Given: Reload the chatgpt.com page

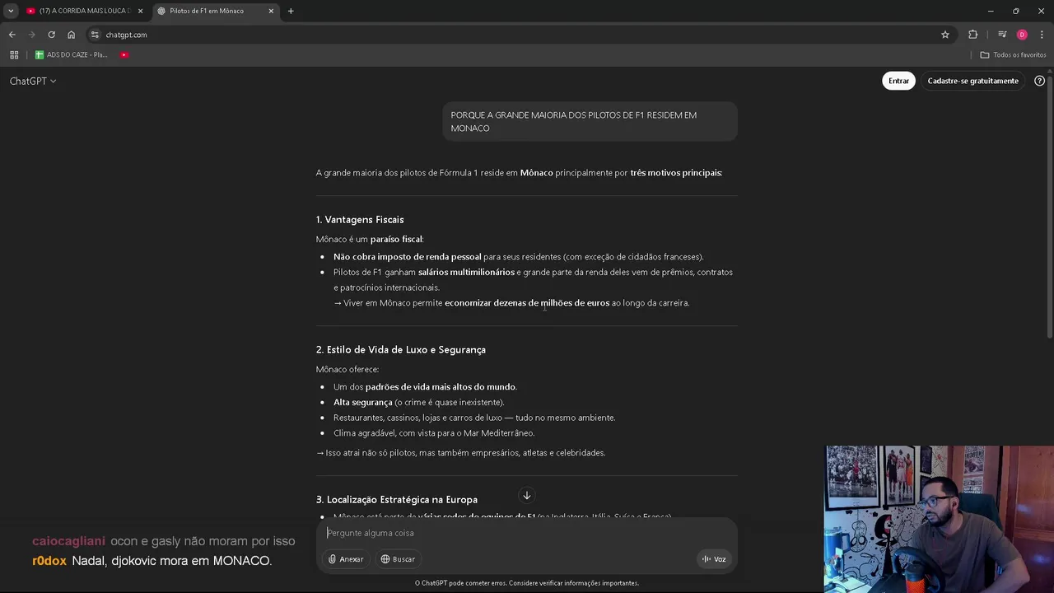Looking at the screenshot, I should point(51,35).
